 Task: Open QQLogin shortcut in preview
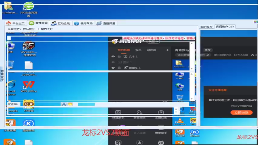(29, 49)
